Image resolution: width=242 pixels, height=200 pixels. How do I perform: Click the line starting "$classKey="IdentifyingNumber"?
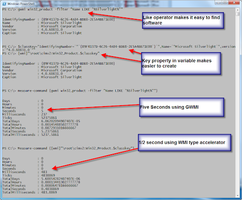[x=119, y=47]
